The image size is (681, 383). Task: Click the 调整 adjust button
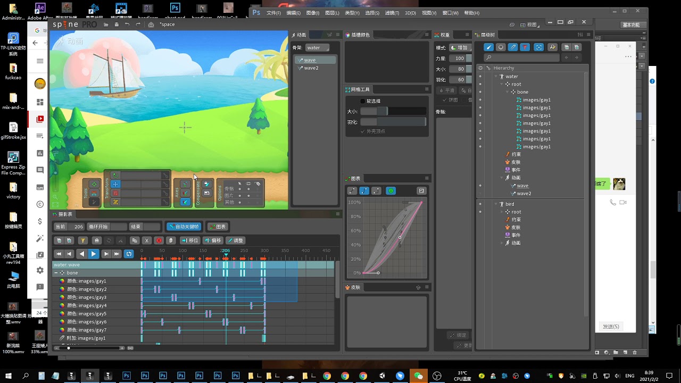click(x=235, y=240)
